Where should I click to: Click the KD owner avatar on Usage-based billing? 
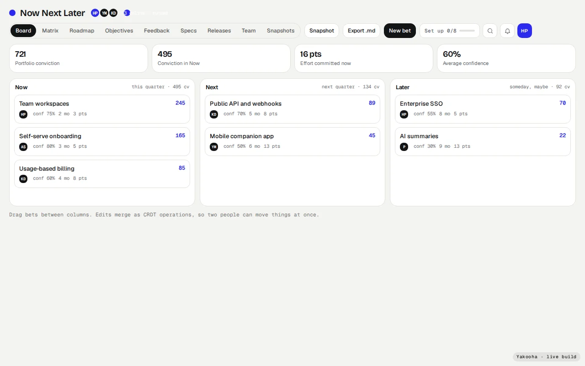(23, 178)
